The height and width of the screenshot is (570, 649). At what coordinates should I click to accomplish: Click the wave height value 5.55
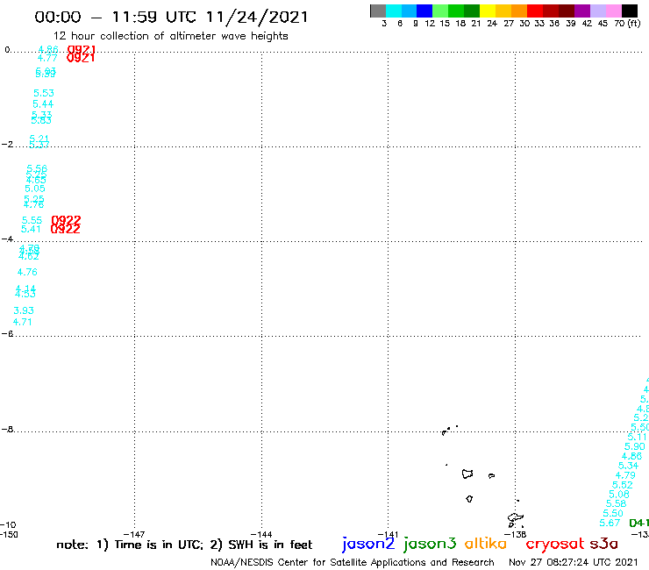(32, 221)
